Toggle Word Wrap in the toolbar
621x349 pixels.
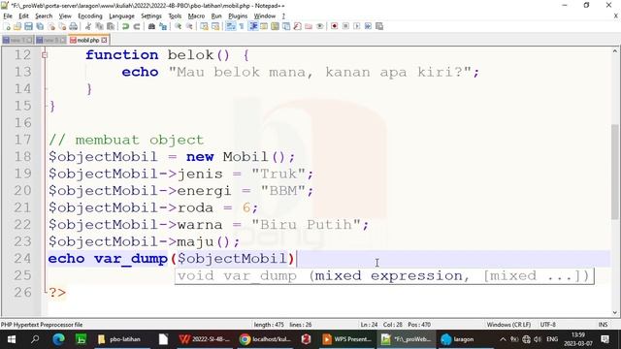pyautogui.click(x=230, y=26)
